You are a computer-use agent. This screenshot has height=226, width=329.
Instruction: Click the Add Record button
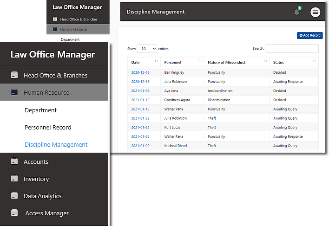(309, 35)
